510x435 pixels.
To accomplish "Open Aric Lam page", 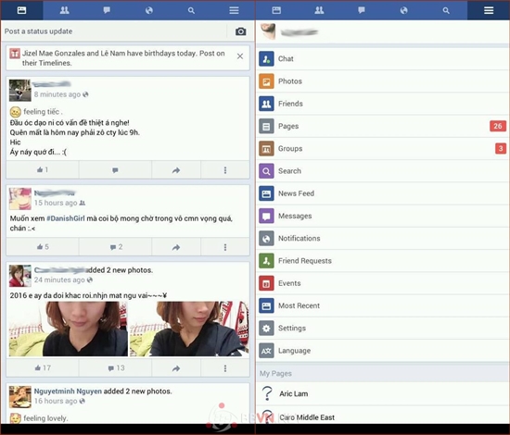I will [383, 393].
